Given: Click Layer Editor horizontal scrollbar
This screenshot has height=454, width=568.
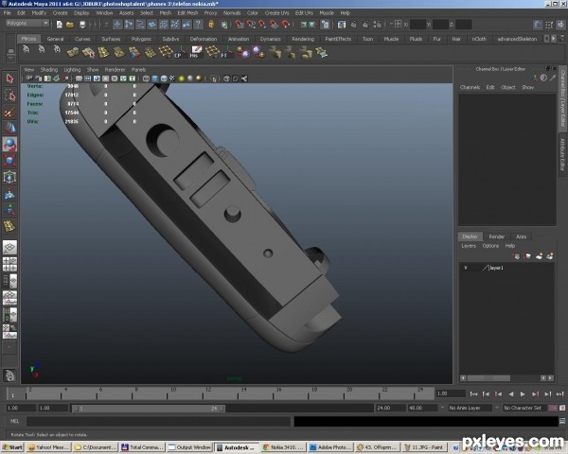Looking at the screenshot, I should click(x=488, y=378).
